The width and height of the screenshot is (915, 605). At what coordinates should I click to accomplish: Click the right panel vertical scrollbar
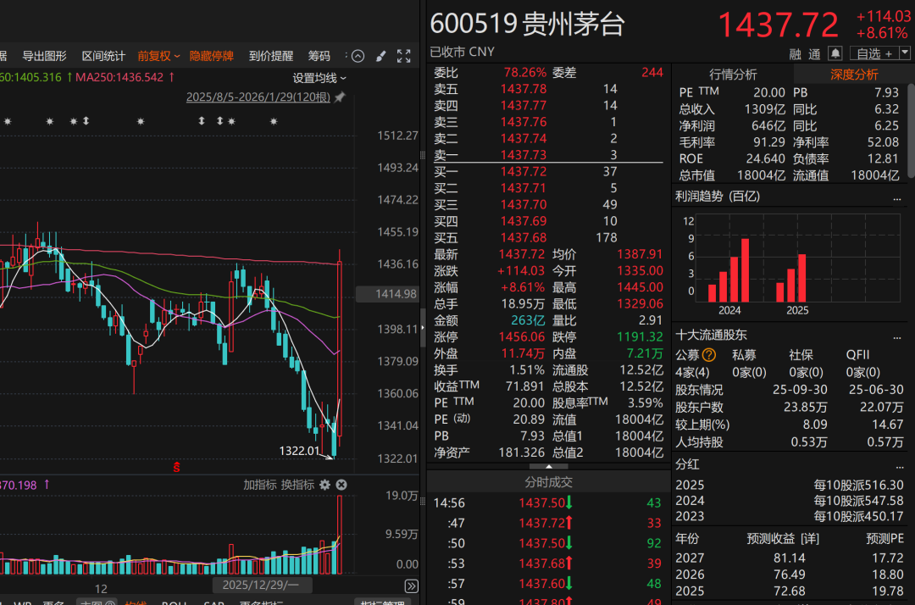tap(911, 131)
